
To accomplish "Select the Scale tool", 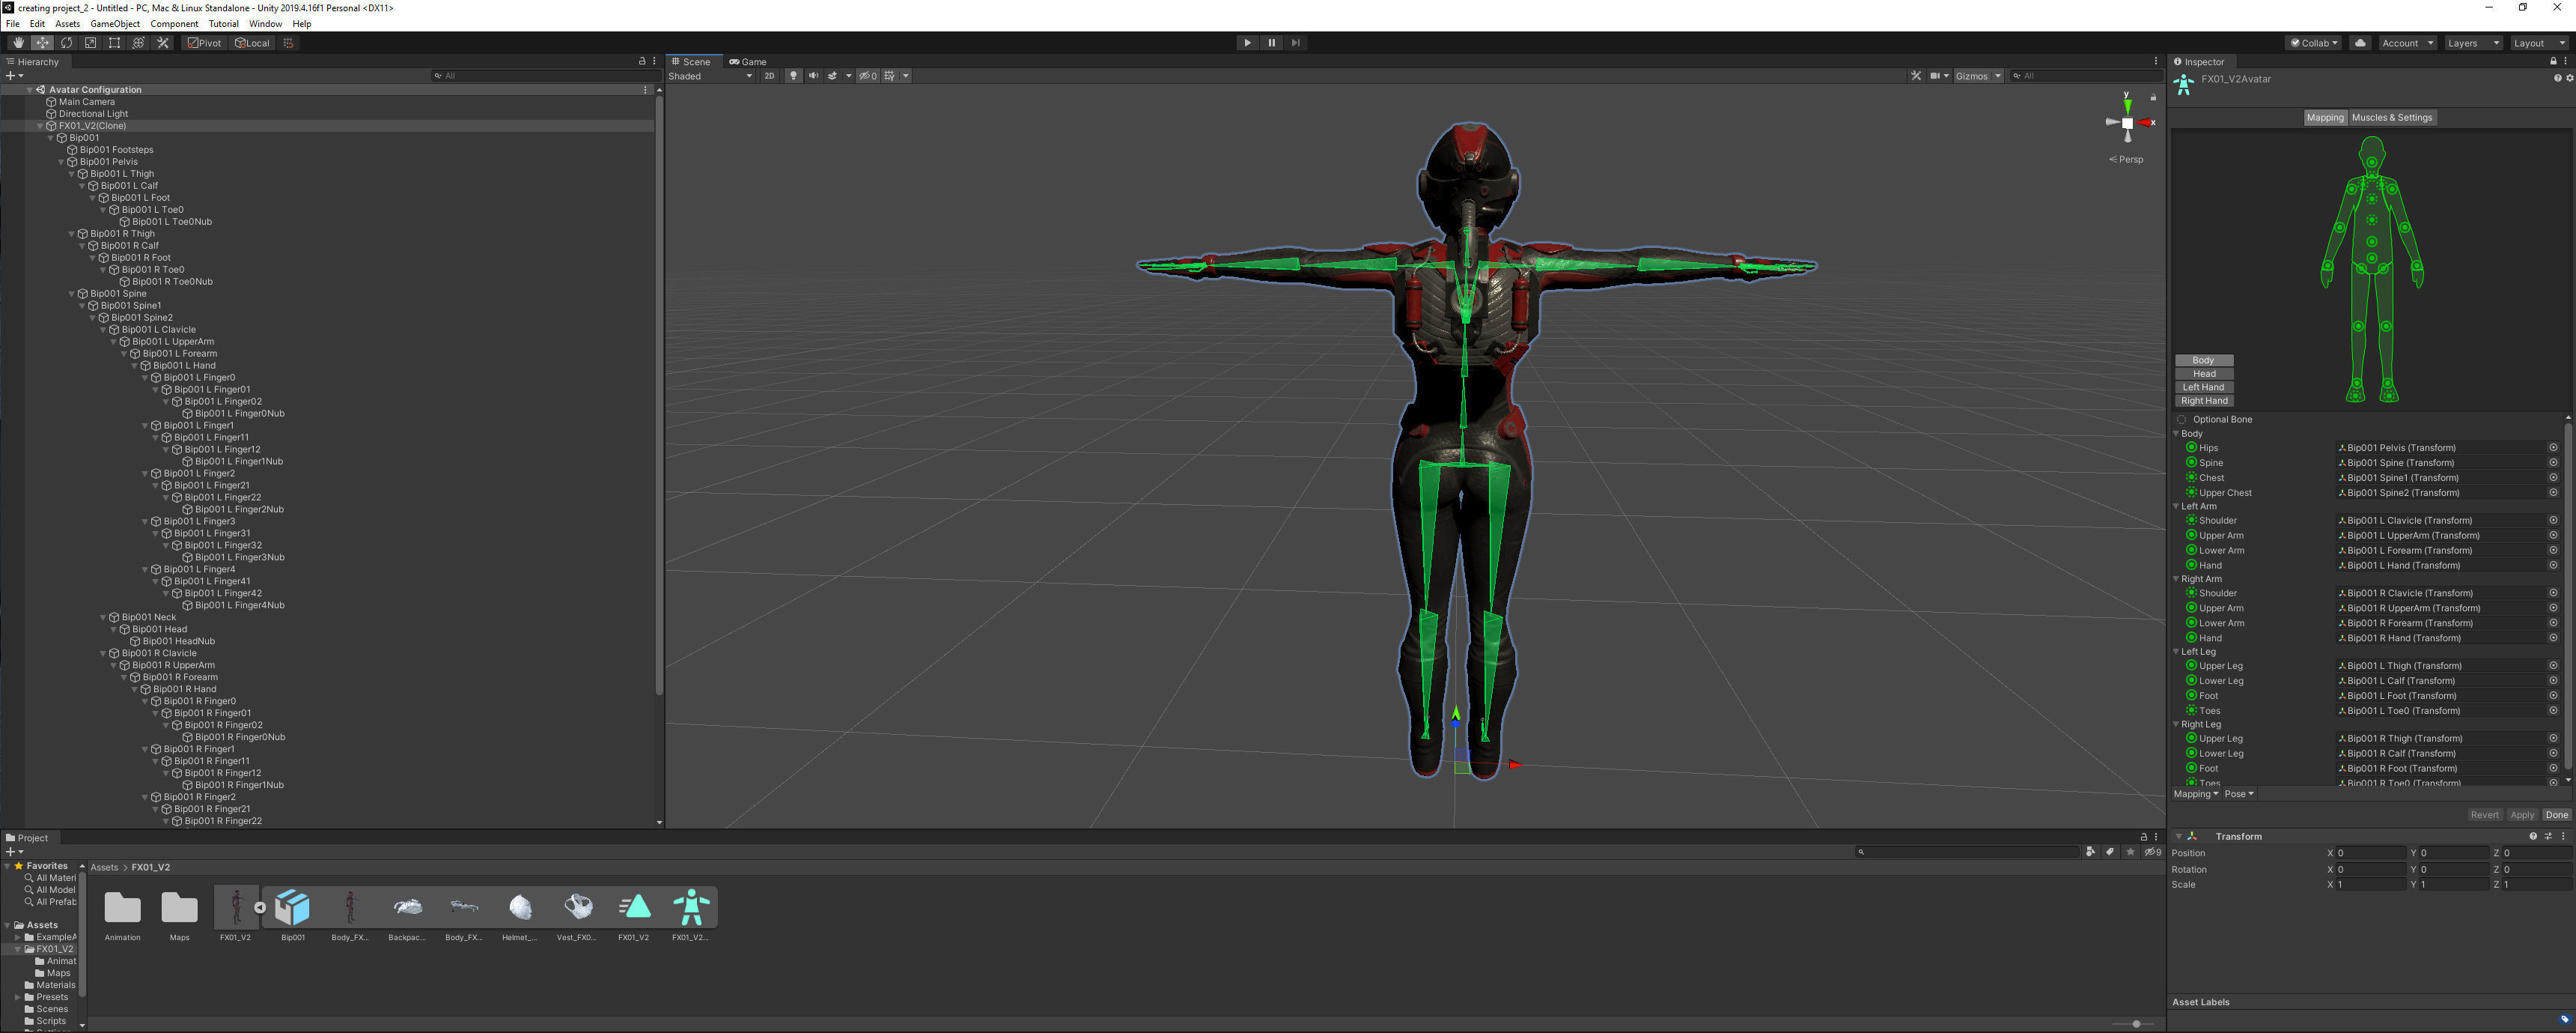I will [x=90, y=43].
